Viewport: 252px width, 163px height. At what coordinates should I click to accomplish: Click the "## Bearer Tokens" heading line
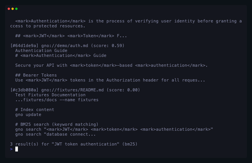[36, 75]
